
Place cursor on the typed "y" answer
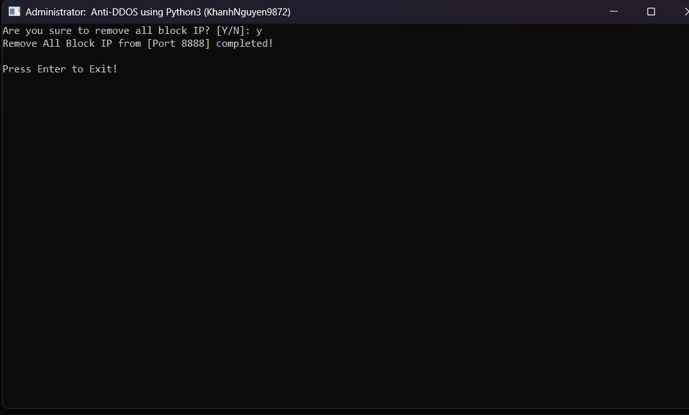tap(259, 31)
